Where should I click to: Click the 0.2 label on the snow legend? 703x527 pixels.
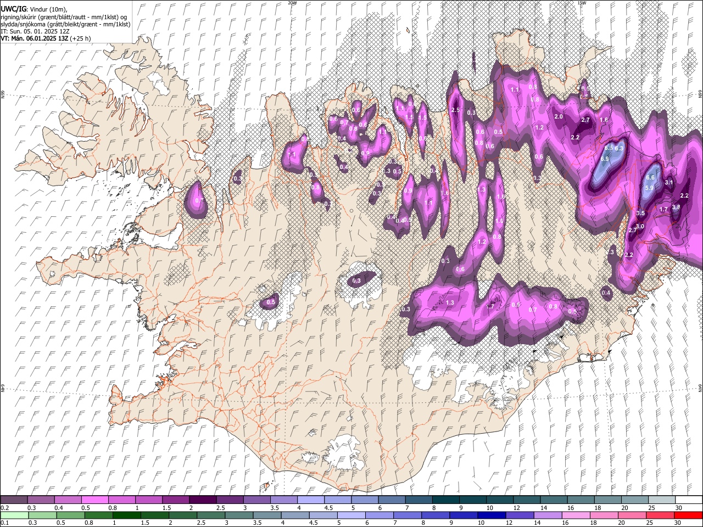click(x=4, y=508)
